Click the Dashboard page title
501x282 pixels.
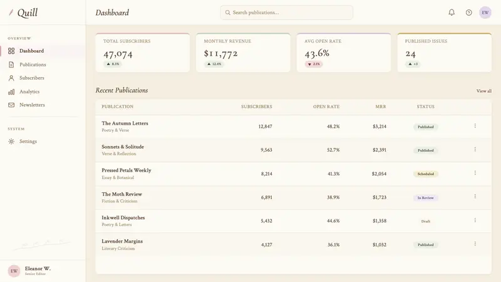tap(112, 13)
